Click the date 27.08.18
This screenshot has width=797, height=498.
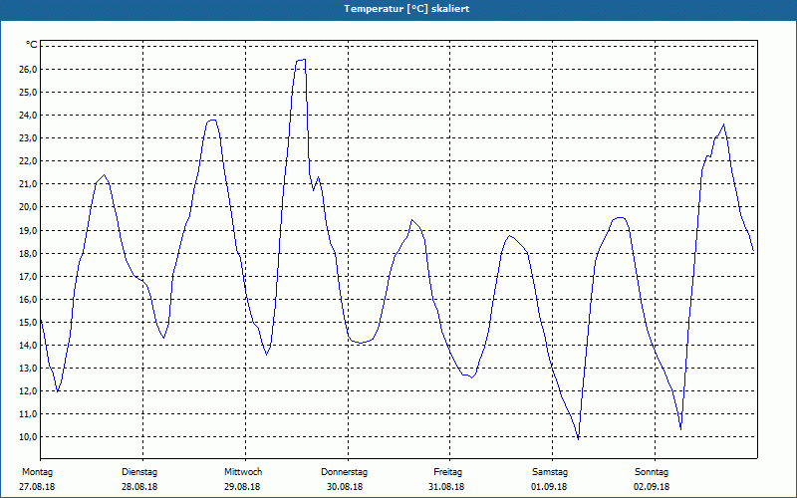(x=37, y=486)
